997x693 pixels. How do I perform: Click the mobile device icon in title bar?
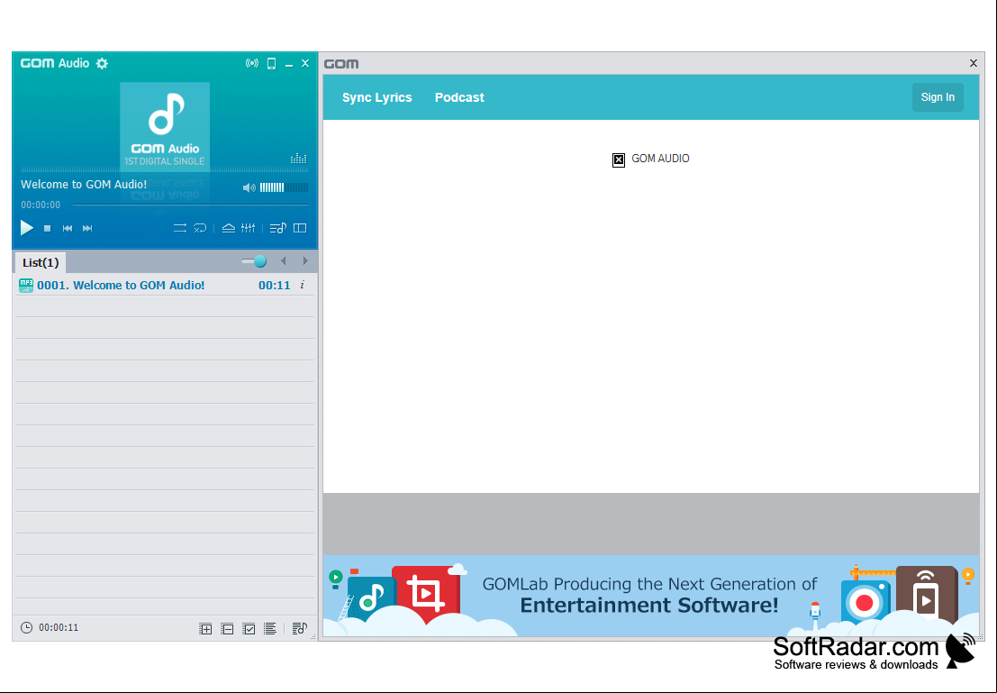coord(271,63)
